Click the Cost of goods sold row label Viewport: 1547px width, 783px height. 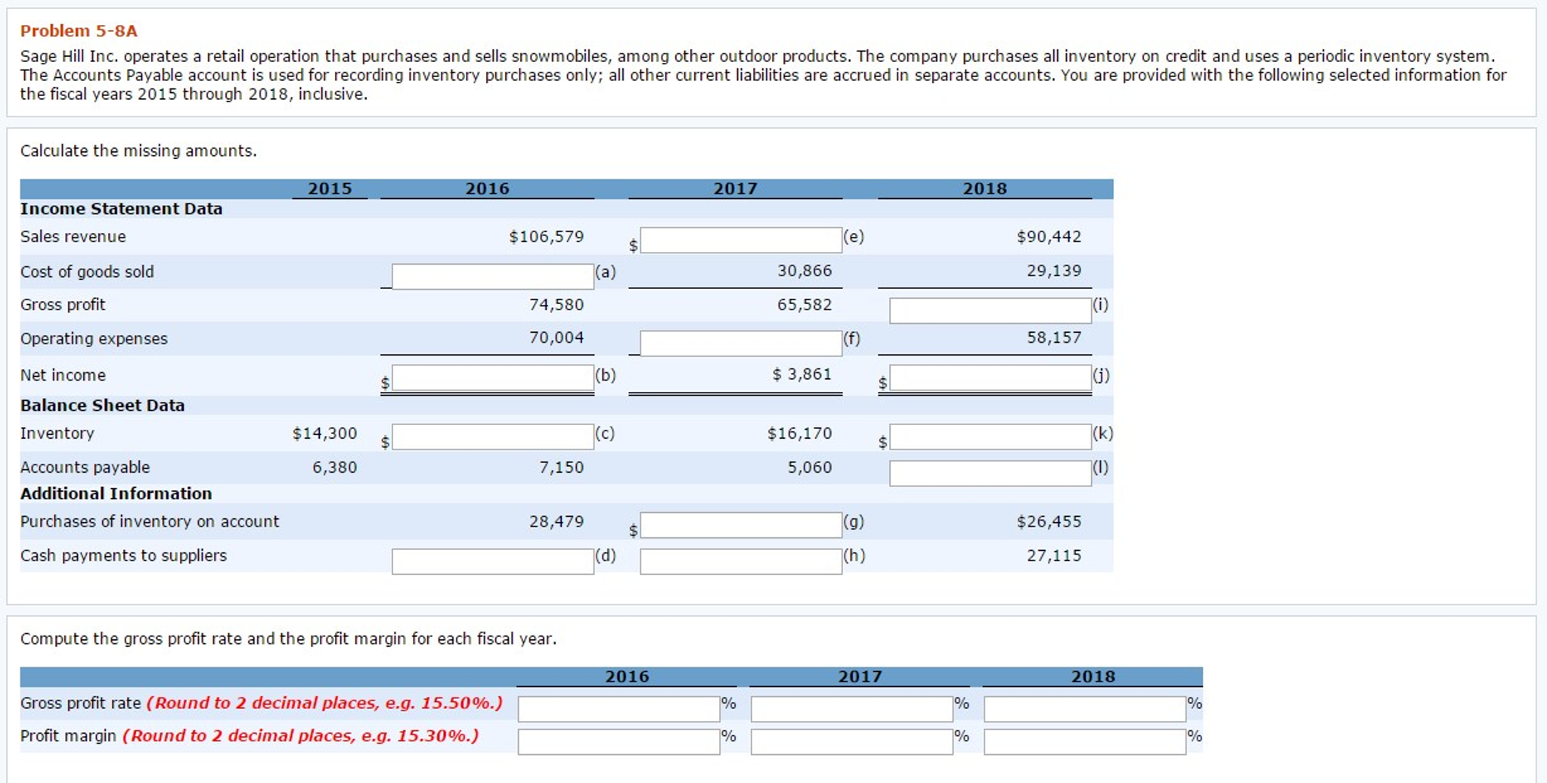click(87, 272)
